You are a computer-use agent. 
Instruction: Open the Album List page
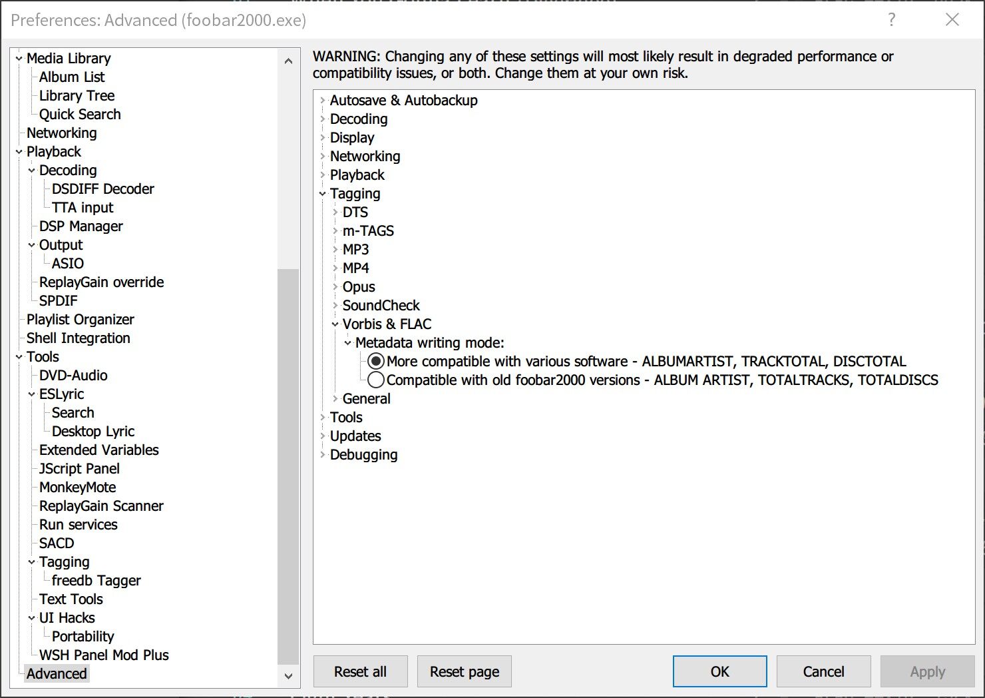(x=72, y=77)
